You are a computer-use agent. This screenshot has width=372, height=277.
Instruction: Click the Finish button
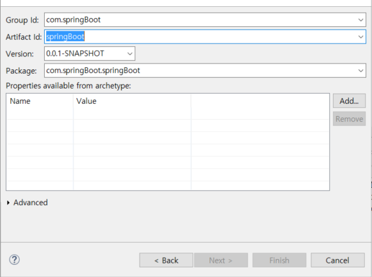279,260
